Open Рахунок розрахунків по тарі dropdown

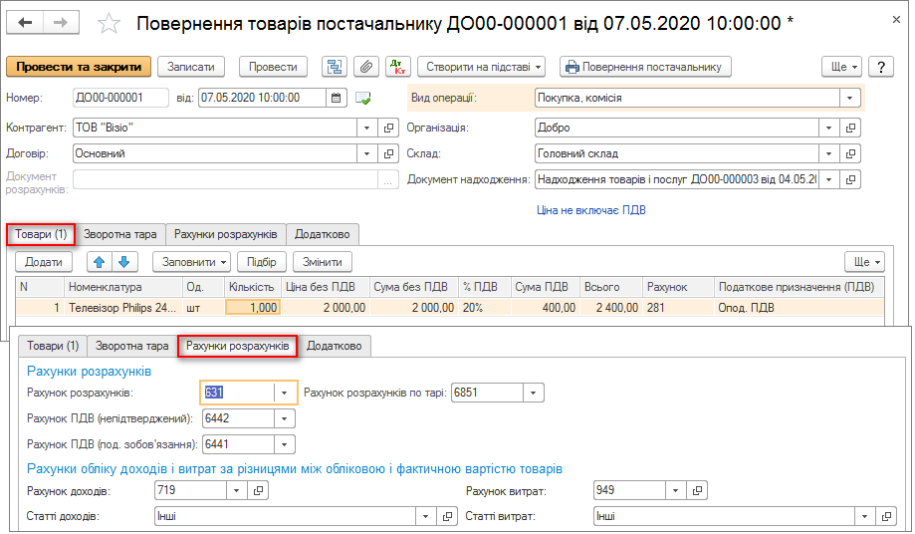pos(535,393)
